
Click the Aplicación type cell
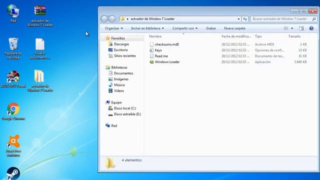[262, 62]
